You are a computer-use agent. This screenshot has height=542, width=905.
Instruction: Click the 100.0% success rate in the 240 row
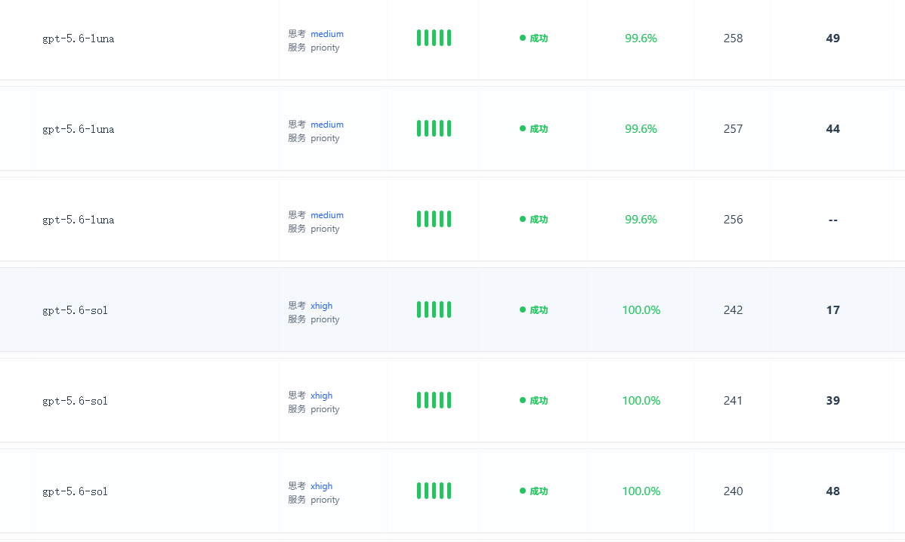[641, 491]
